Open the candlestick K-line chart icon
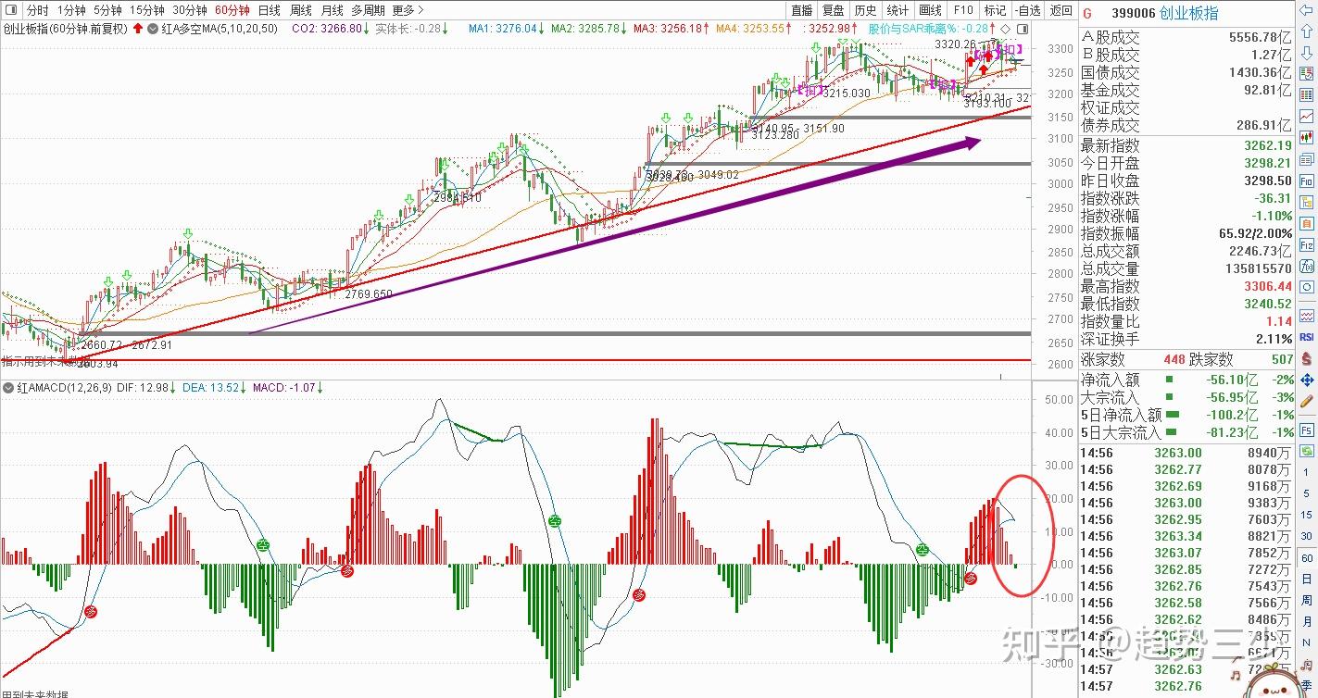Viewport: 1318px width, 698px height. pyautogui.click(x=1308, y=137)
